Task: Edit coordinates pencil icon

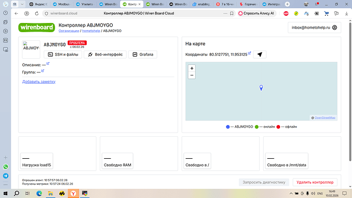Action: (x=249, y=53)
